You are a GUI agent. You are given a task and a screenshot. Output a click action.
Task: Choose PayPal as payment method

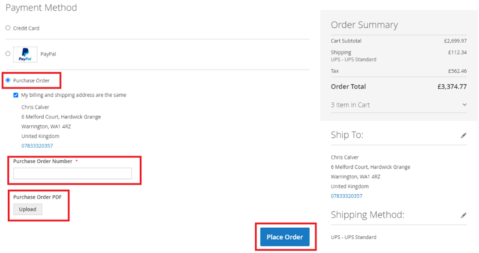tap(8, 54)
